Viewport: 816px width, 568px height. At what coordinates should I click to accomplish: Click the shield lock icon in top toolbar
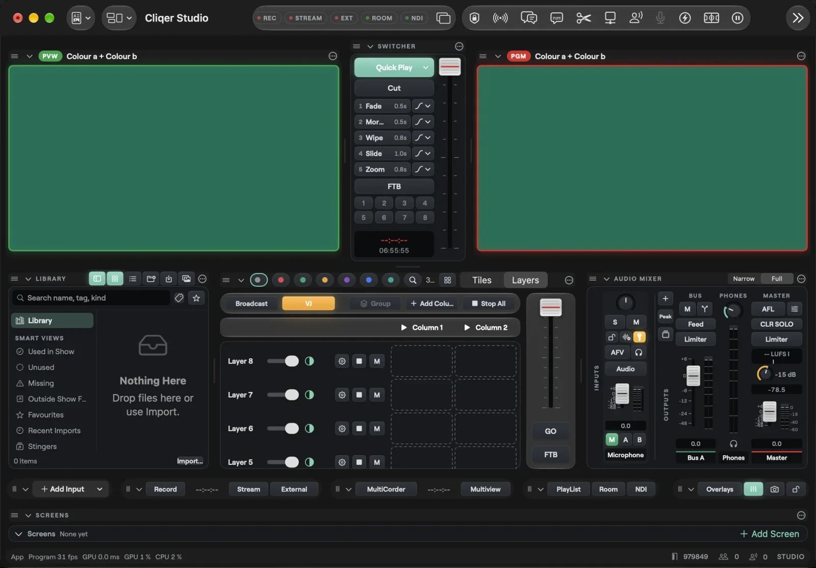[x=474, y=18]
